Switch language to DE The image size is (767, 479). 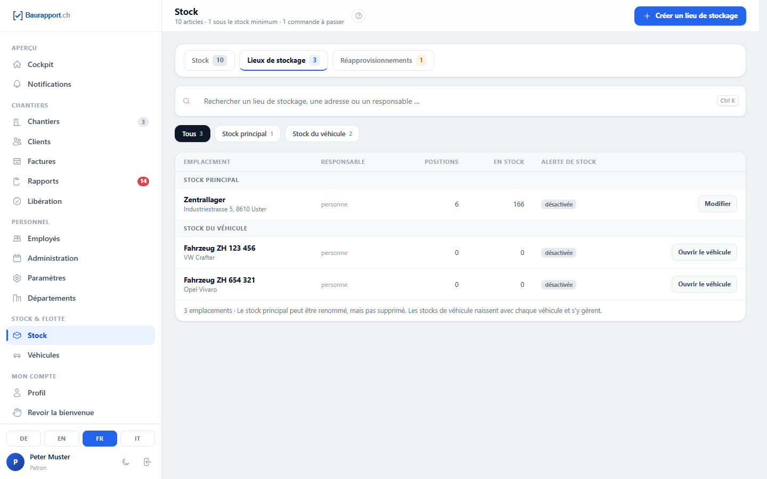24,439
